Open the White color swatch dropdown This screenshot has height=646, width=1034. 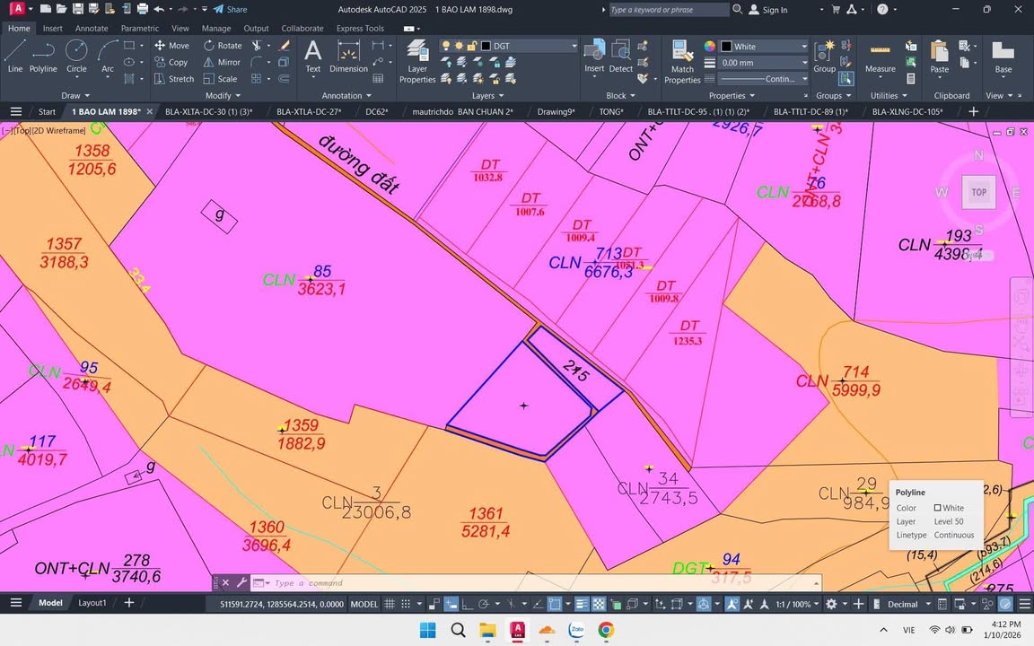click(x=803, y=46)
